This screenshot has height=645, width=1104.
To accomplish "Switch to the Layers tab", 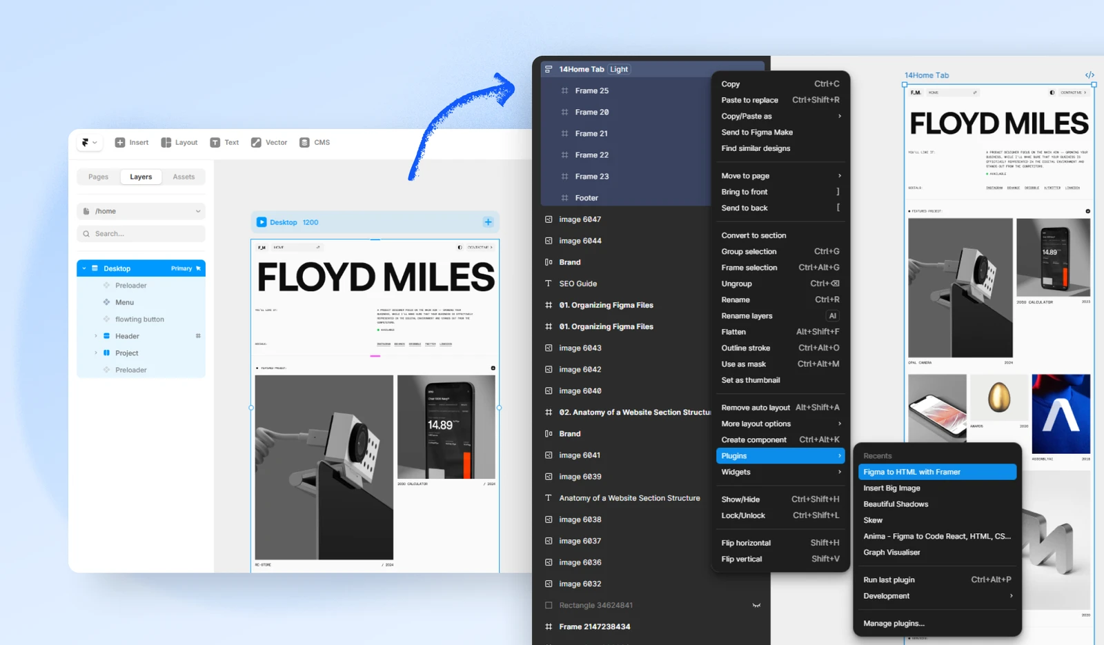I will [x=141, y=177].
